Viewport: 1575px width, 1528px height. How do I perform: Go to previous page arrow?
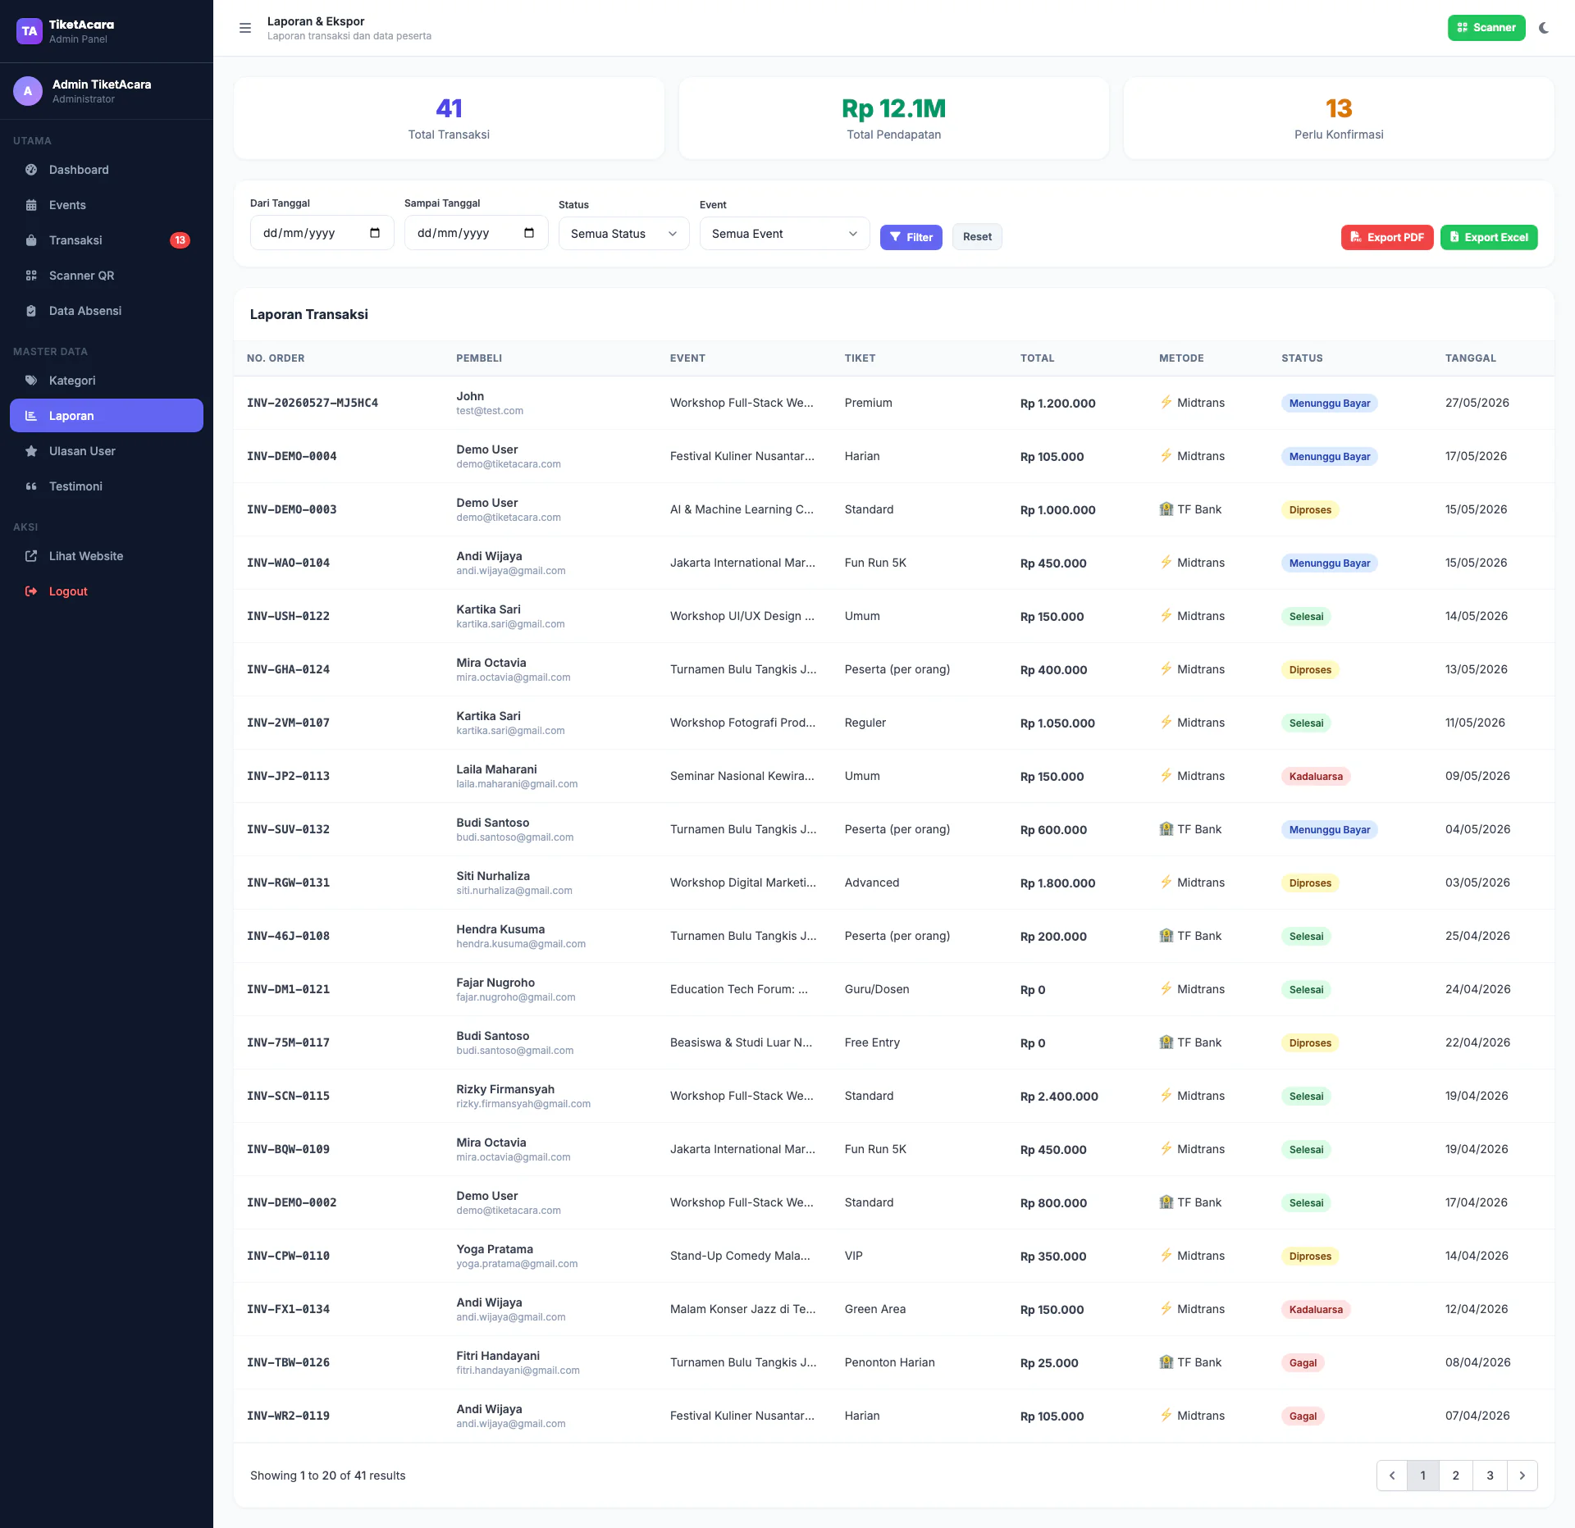(x=1392, y=1476)
